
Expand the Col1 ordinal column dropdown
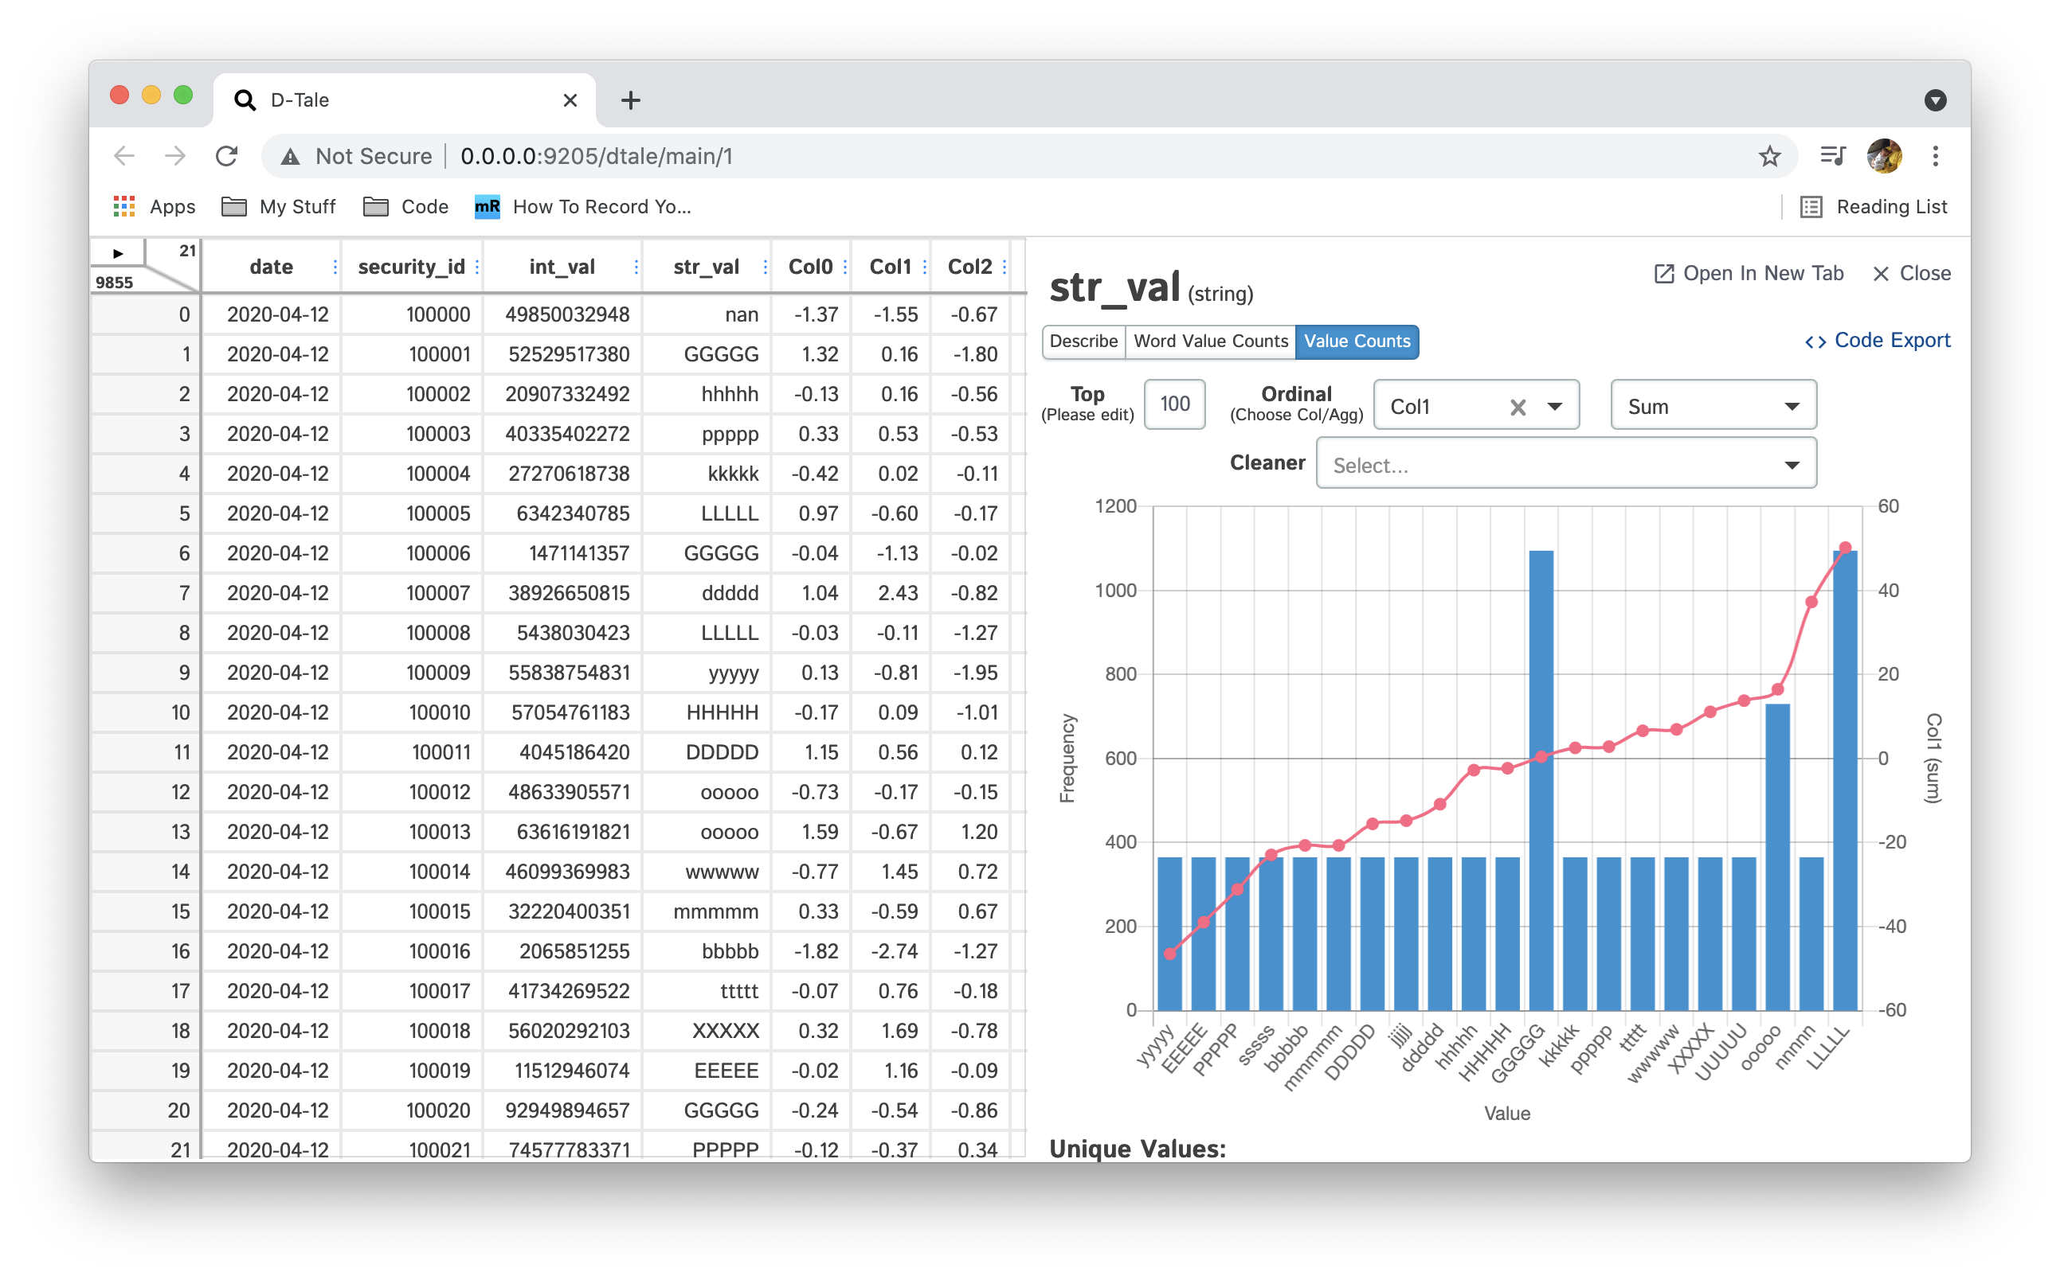(1555, 408)
